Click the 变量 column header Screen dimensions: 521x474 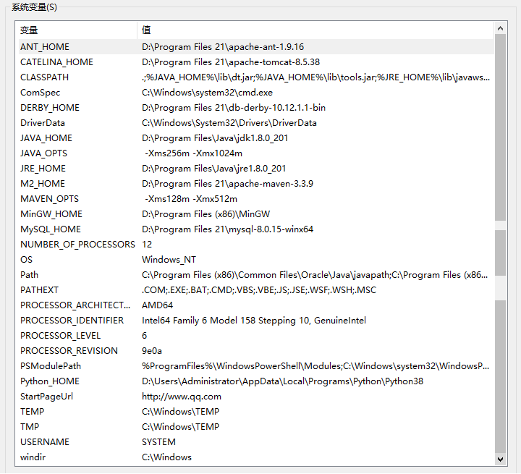click(x=77, y=30)
